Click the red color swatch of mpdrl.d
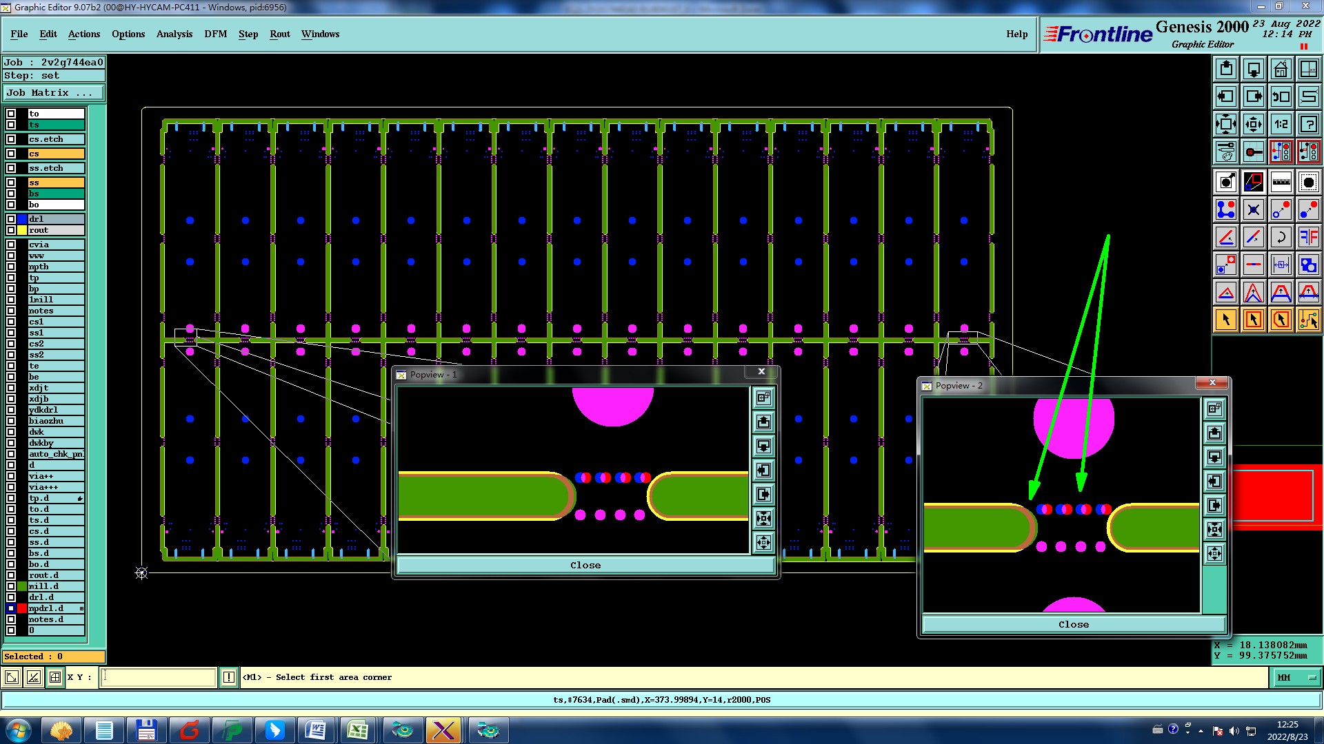This screenshot has height=744, width=1324. click(22, 608)
